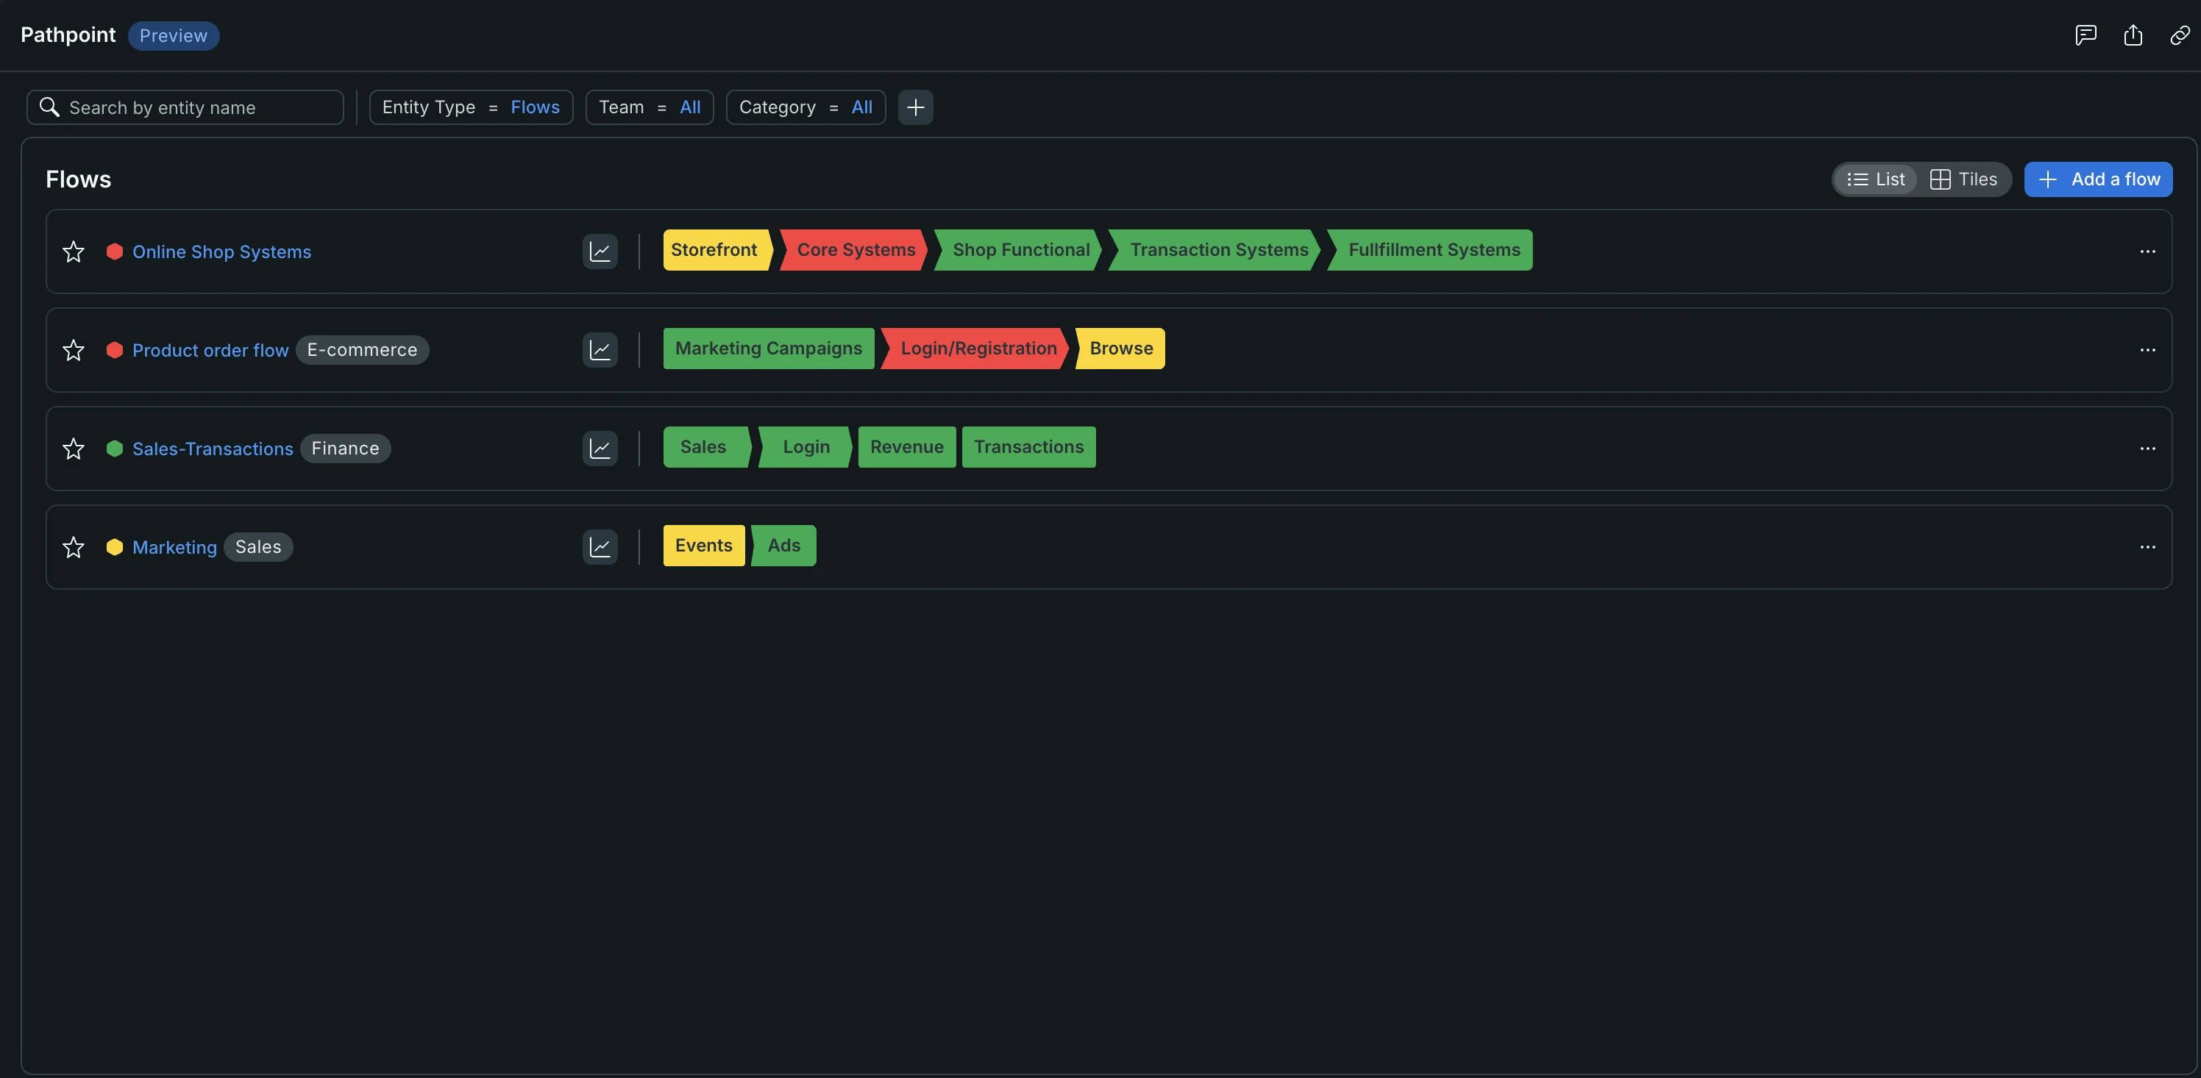Open the Marketing flow link
This screenshot has width=2201, height=1078.
[x=174, y=546]
